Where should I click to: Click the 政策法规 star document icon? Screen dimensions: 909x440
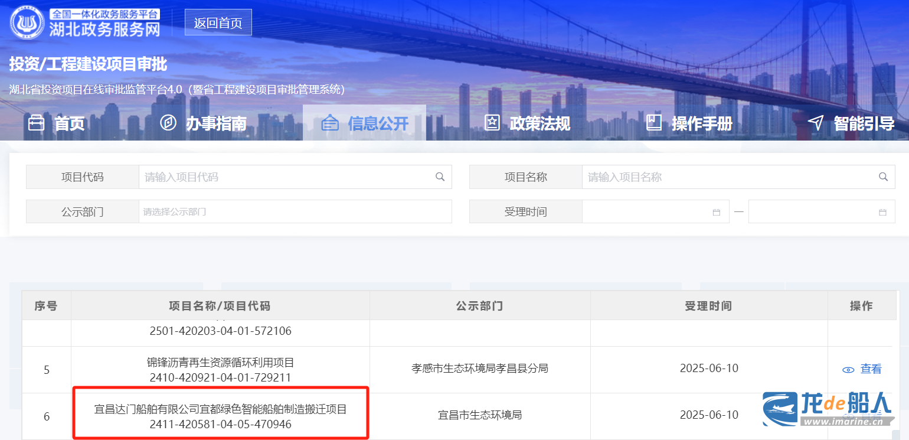pyautogui.click(x=492, y=123)
